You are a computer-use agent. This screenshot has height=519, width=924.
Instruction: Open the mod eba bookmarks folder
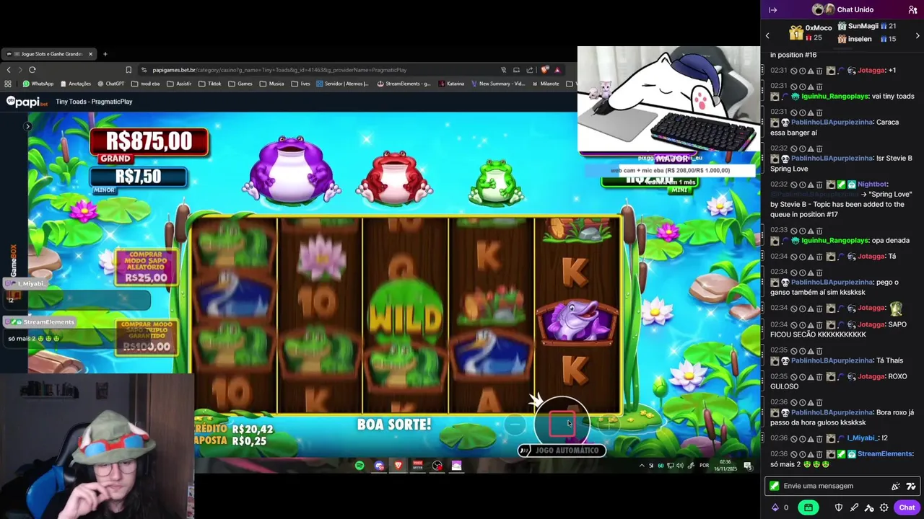(145, 84)
